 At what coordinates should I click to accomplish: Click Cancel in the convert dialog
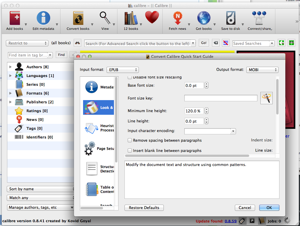pos(245,208)
